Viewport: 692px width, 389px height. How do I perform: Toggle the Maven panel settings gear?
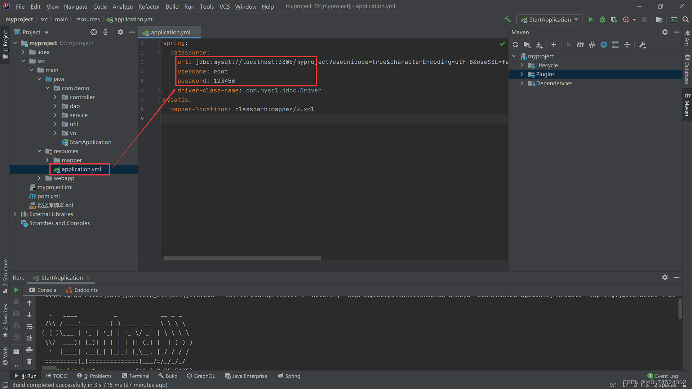click(x=665, y=32)
